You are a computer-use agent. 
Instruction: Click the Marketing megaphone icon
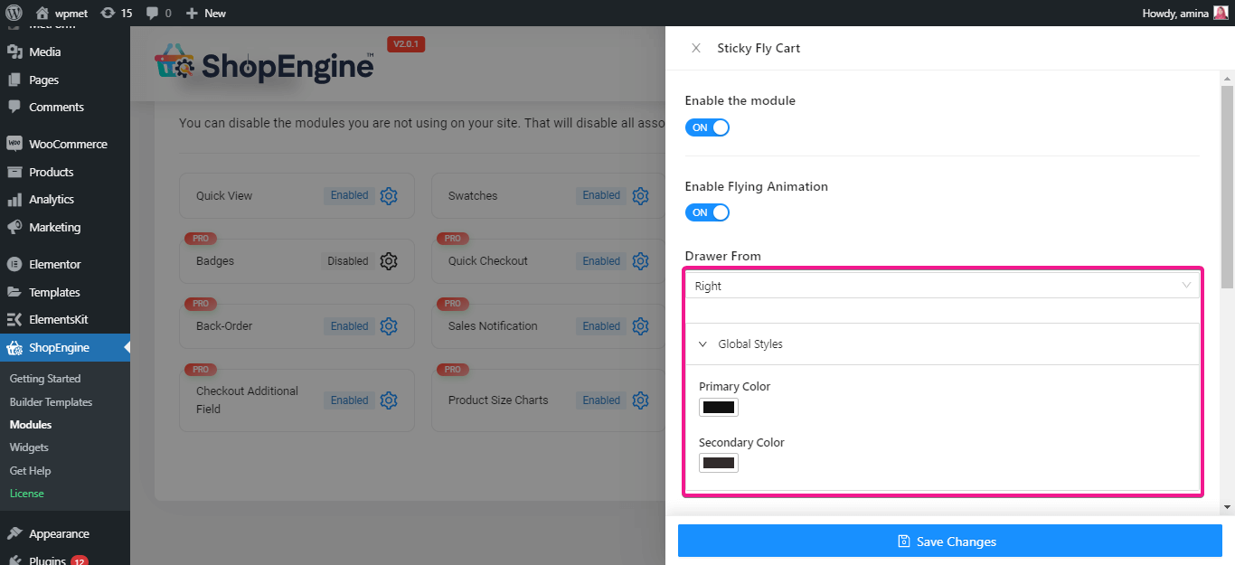(x=14, y=227)
